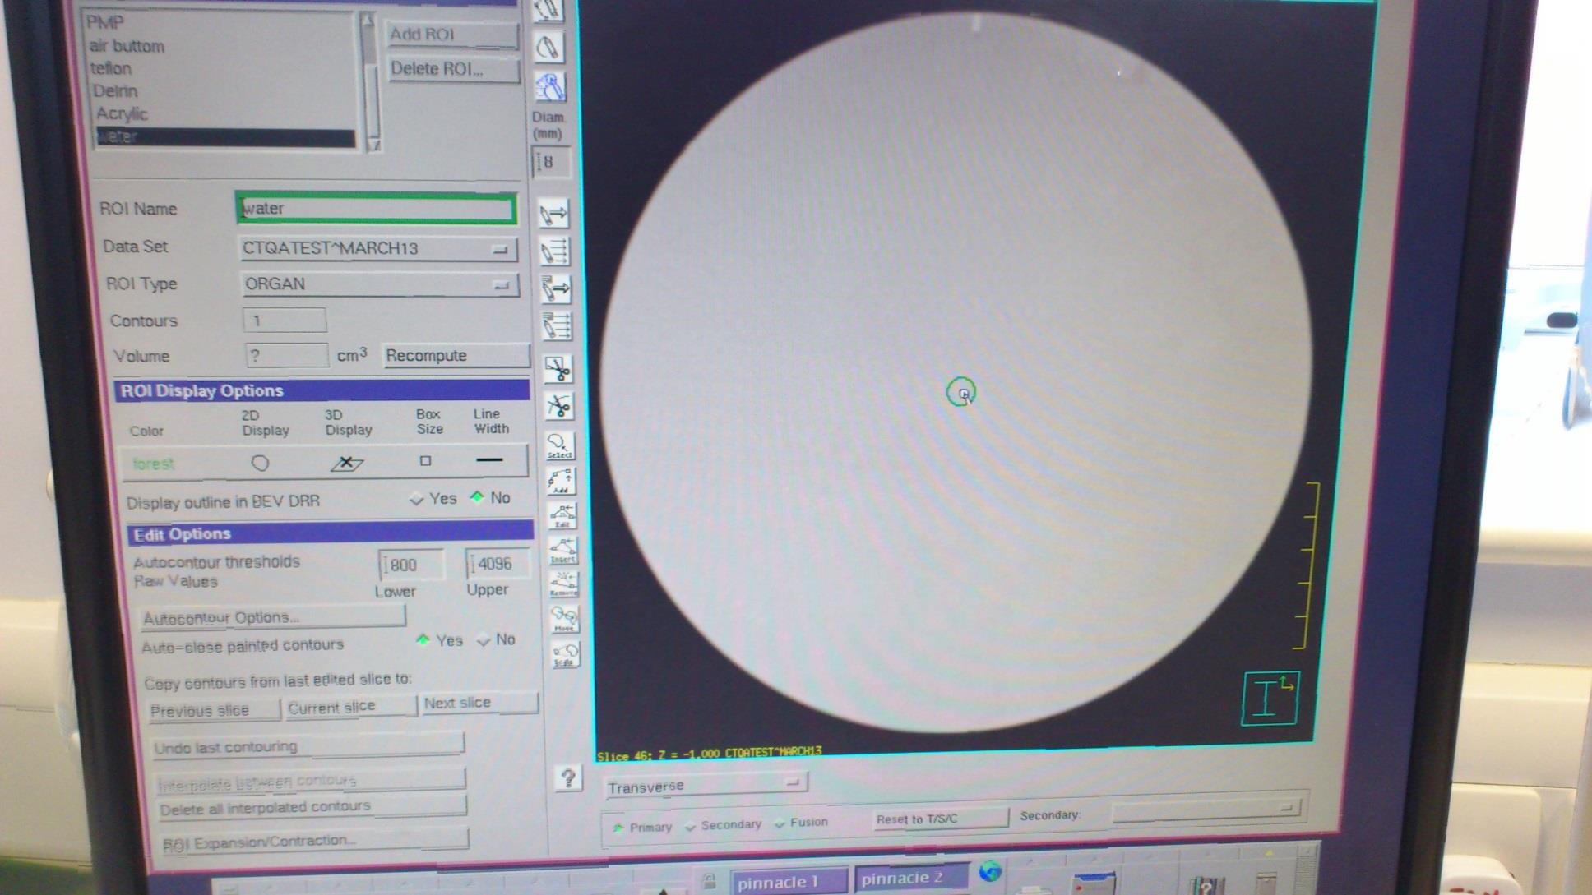This screenshot has height=895, width=1592.
Task: Select the crossed scissors clip tool
Action: (x=559, y=406)
